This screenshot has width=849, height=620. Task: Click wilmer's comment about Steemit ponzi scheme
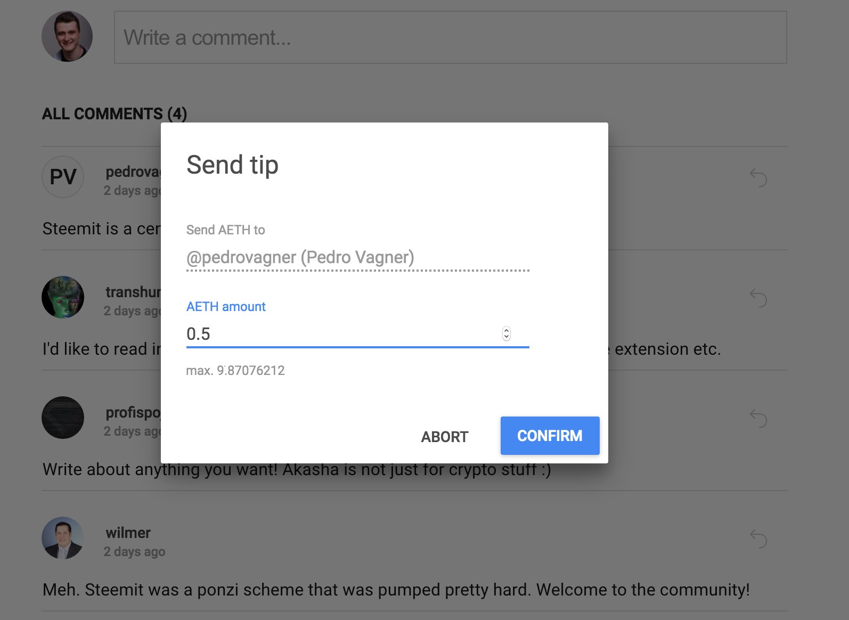396,590
